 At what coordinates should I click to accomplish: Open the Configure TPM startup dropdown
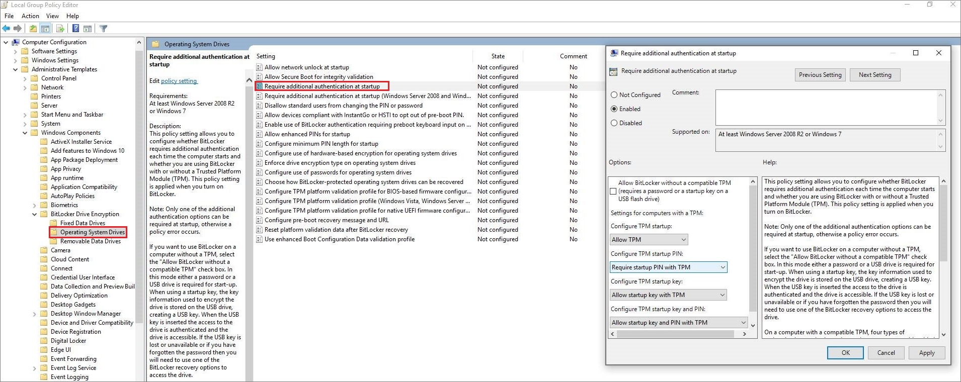[x=649, y=240]
